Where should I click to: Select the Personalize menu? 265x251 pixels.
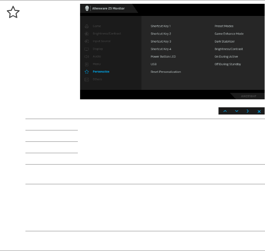tap(101, 72)
